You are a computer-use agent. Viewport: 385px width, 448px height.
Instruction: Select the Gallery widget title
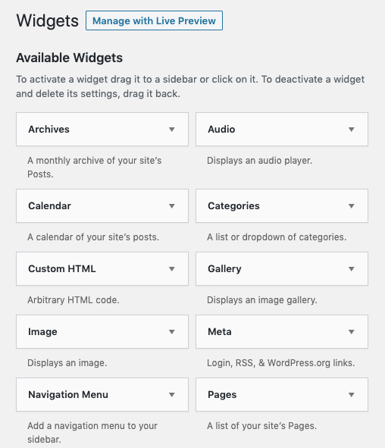(224, 268)
